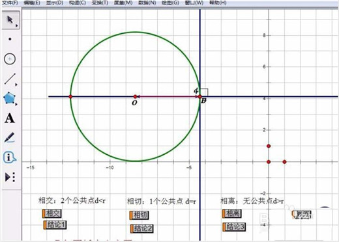This screenshot has height=242, width=339.
Task: Select the Point tool
Action: (10, 39)
